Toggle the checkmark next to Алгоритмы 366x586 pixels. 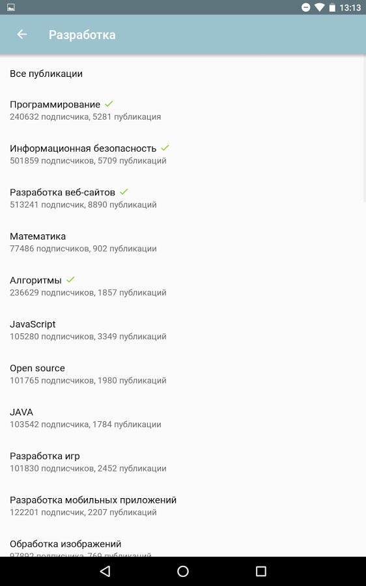pos(70,279)
